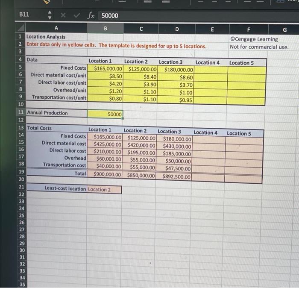Select the Annual Production value 50000 cell
The width and height of the screenshot is (299, 288).
[105, 114]
